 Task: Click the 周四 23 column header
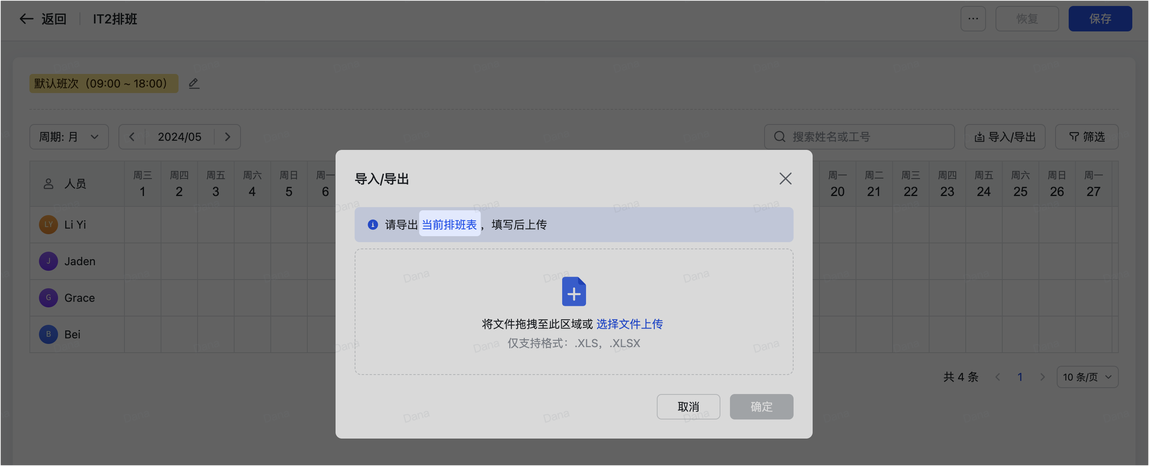[x=947, y=183]
